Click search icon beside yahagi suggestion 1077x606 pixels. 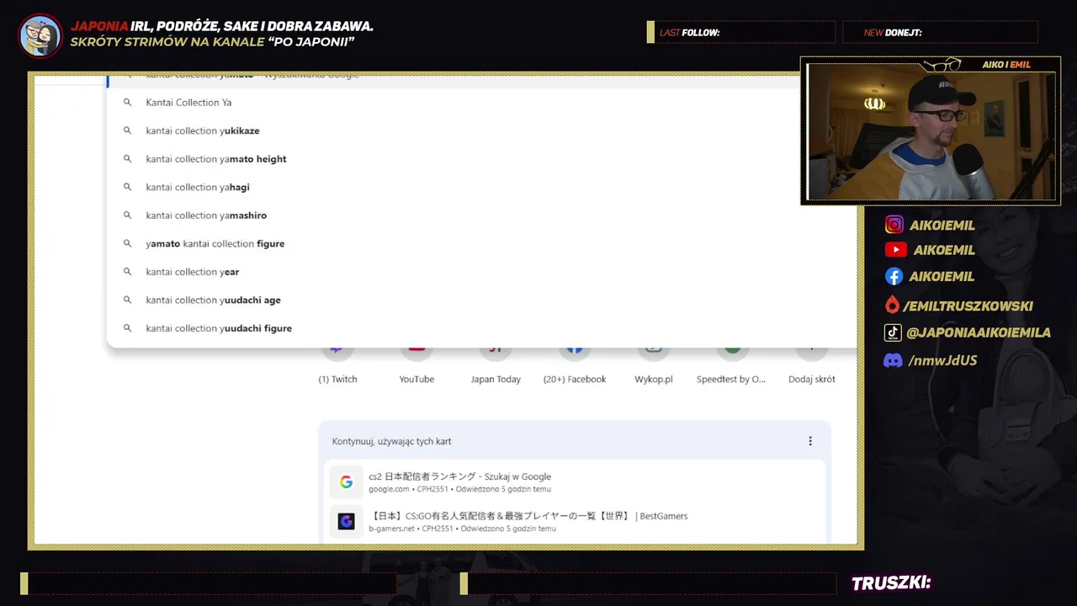click(x=128, y=187)
